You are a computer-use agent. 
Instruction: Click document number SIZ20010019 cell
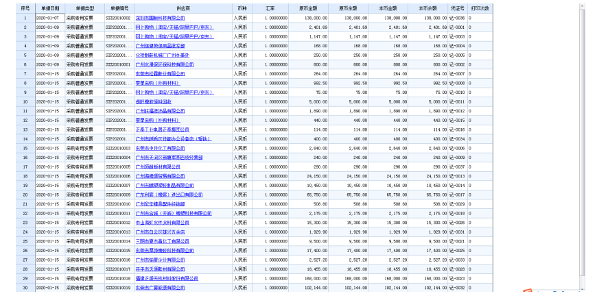coord(119,288)
